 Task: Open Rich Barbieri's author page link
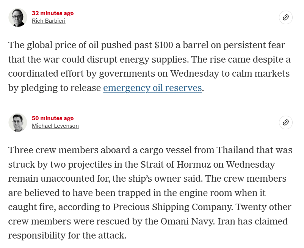coord(49,21)
